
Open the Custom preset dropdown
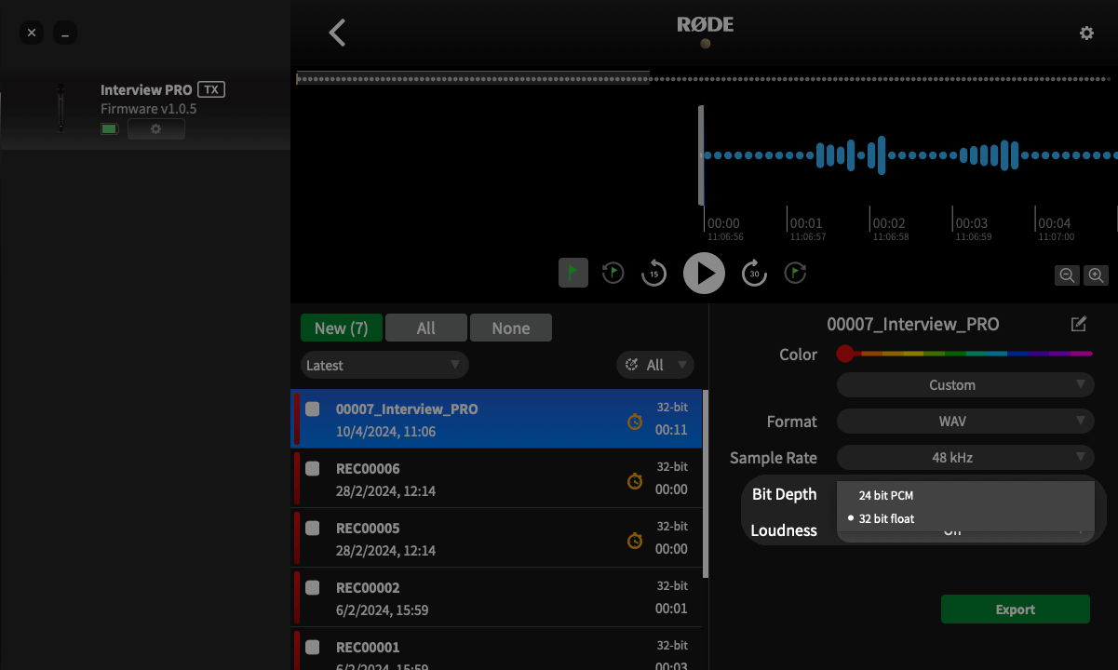[965, 384]
